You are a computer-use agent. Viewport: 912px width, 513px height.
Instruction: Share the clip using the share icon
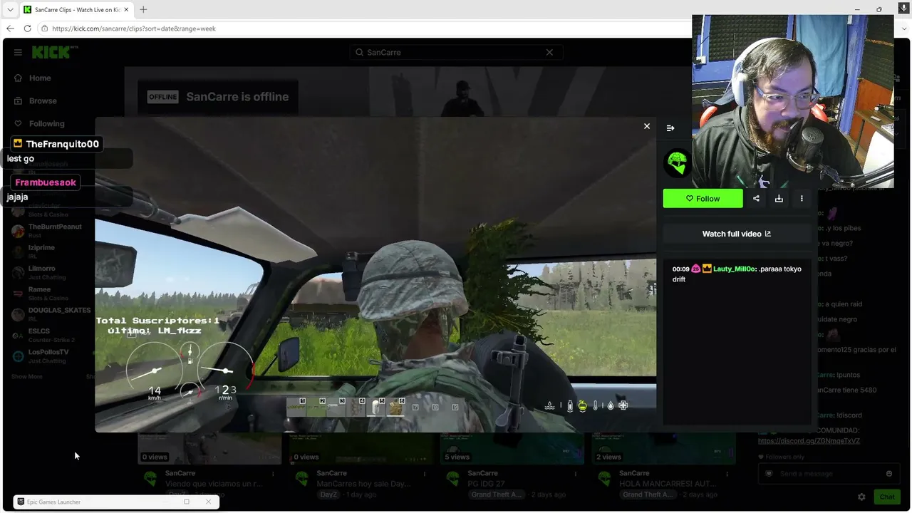click(x=756, y=199)
